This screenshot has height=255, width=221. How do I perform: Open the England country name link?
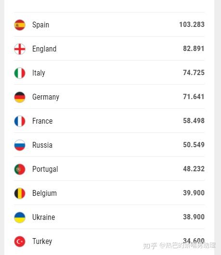point(44,49)
